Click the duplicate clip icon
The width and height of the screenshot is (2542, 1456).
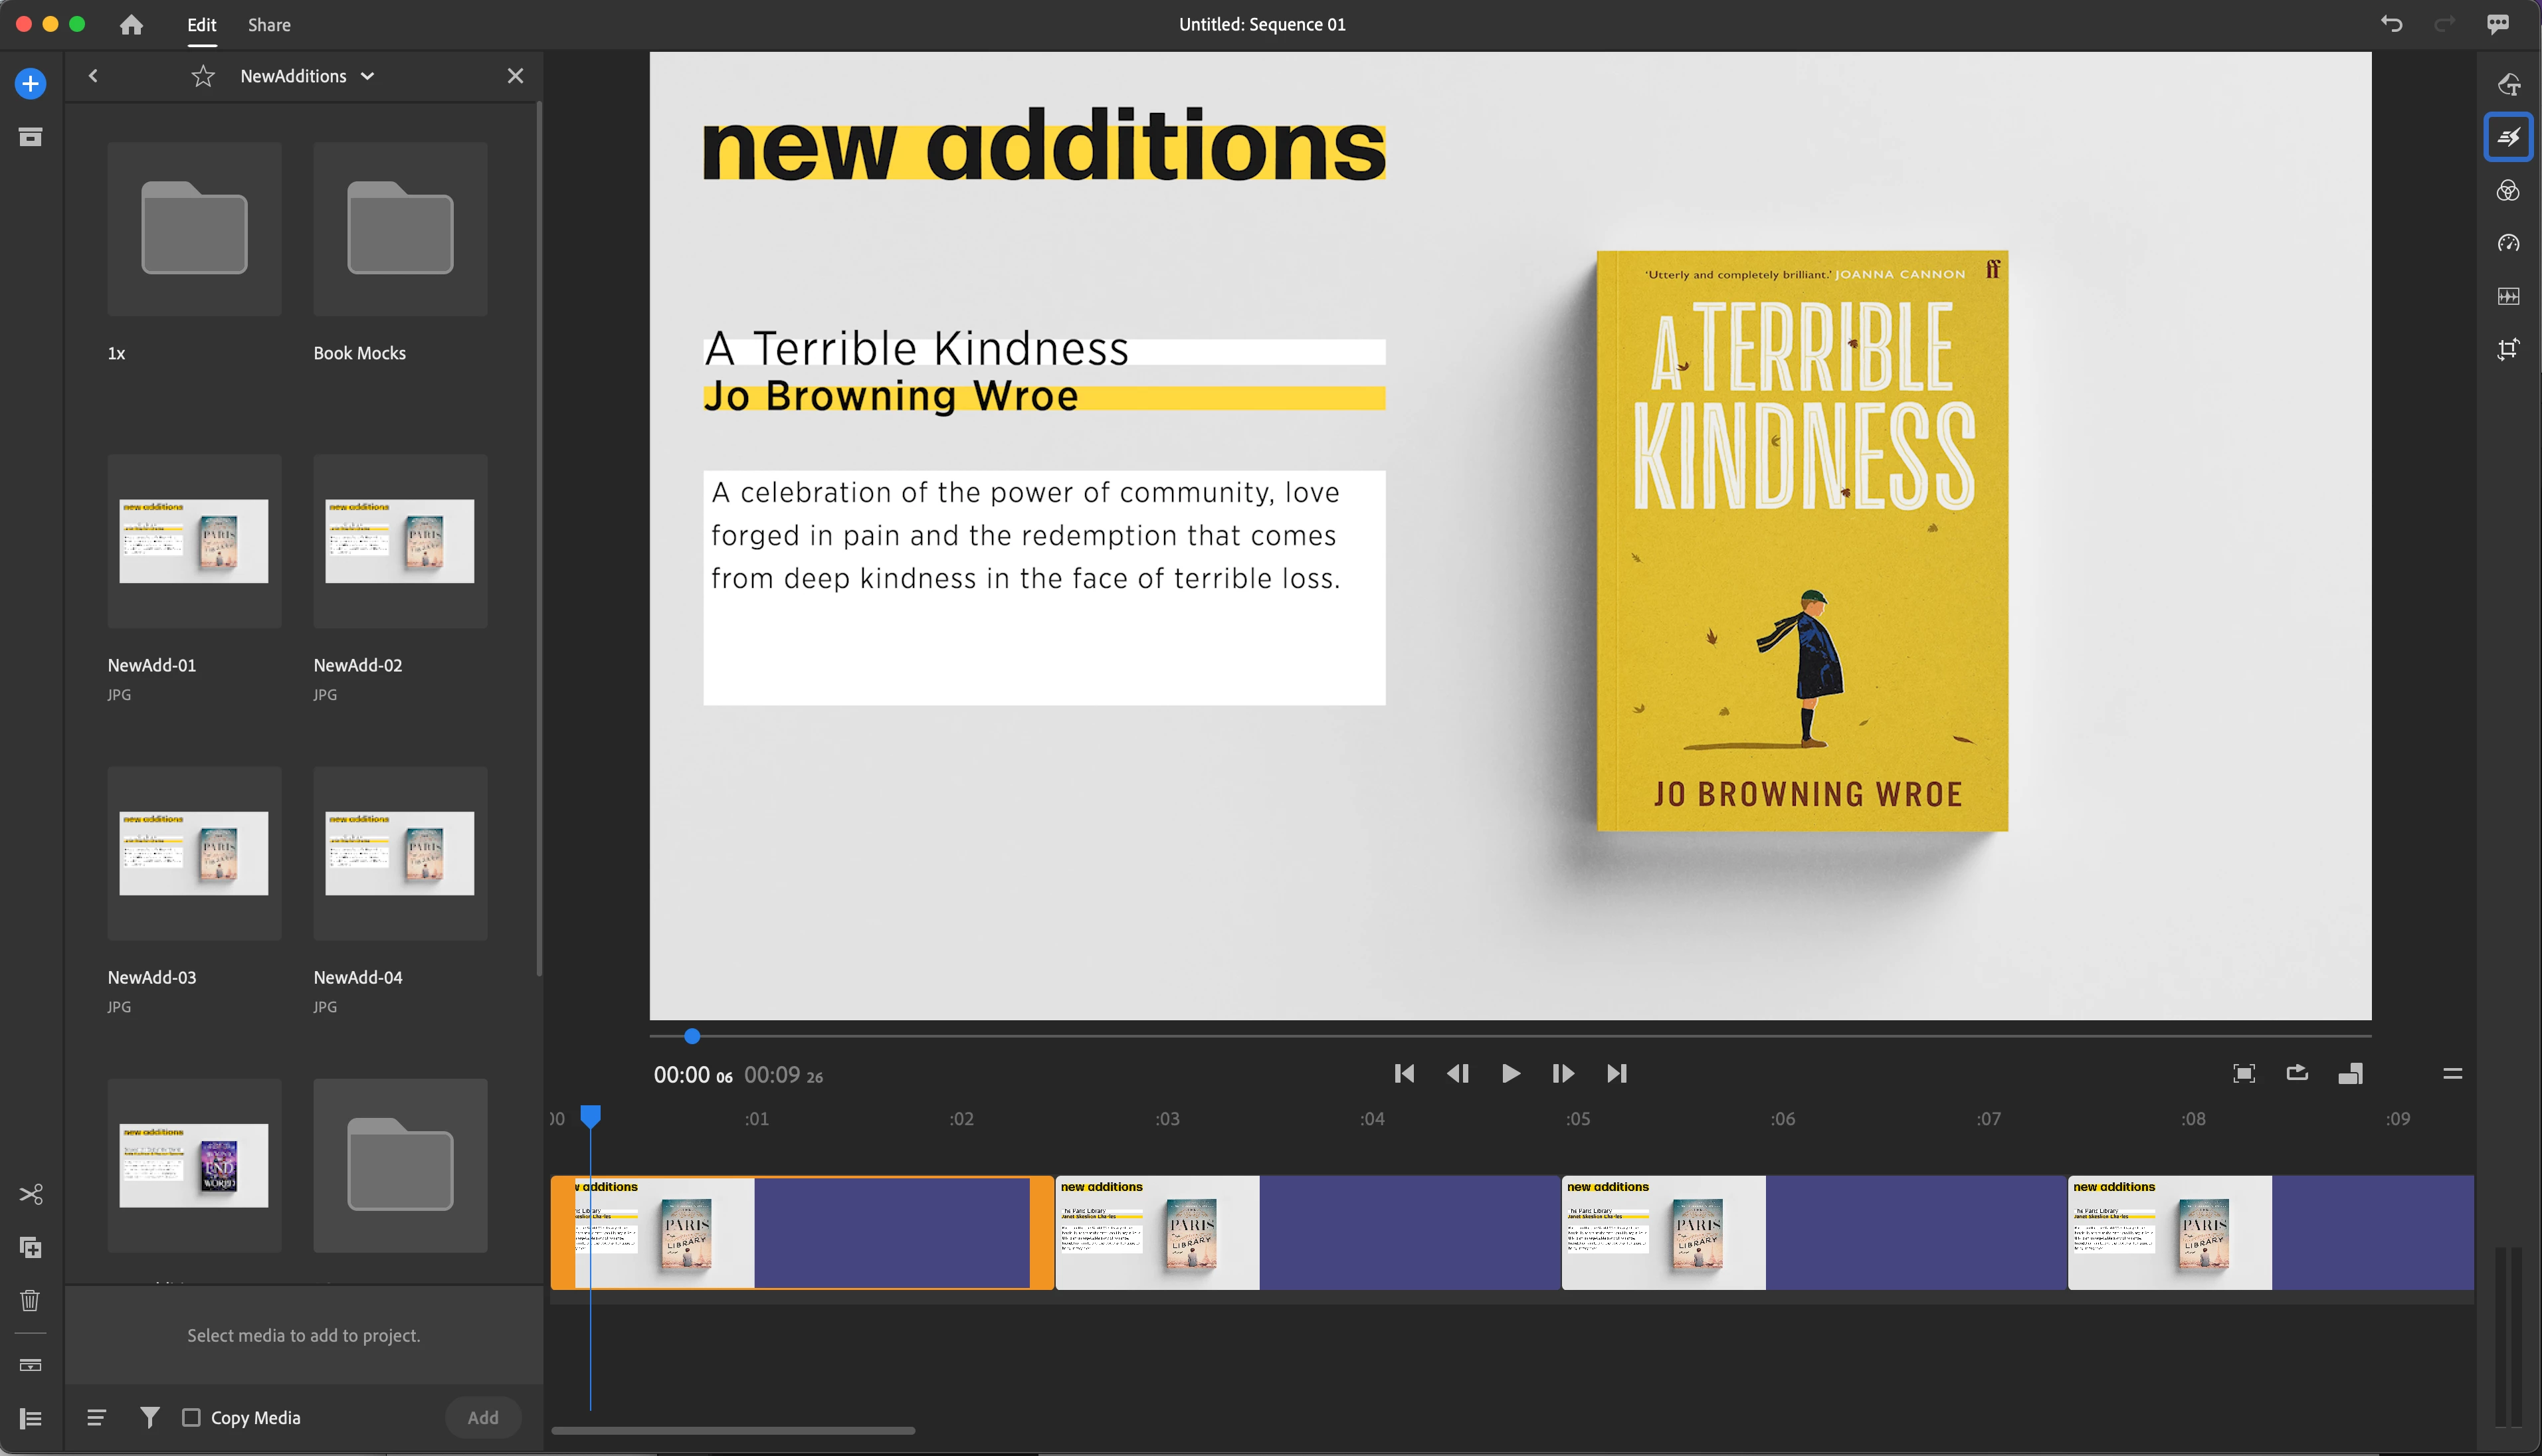(30, 1247)
